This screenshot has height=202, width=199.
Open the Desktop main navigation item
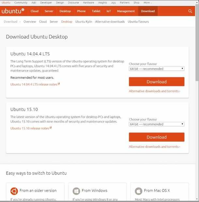(x=65, y=11)
